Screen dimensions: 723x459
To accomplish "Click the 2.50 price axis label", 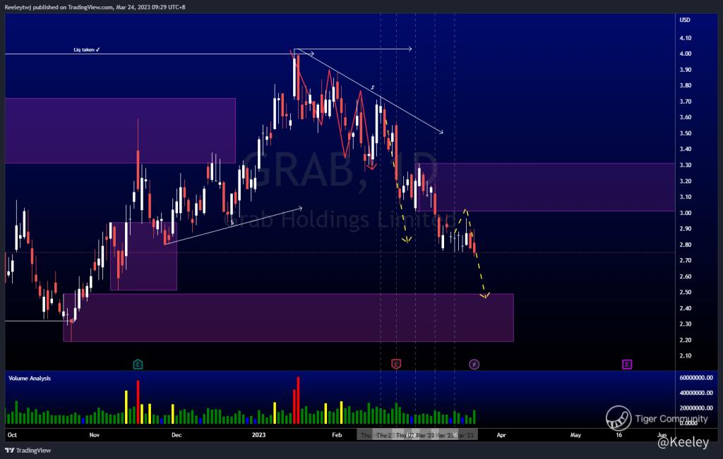I will coord(685,293).
